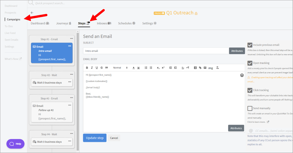This screenshot has height=153, width=293.
Task: Open Campaigns in the sidebar
Action: 13,19
